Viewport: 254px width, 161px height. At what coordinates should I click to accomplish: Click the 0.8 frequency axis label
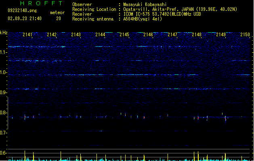[x=4, y=113]
